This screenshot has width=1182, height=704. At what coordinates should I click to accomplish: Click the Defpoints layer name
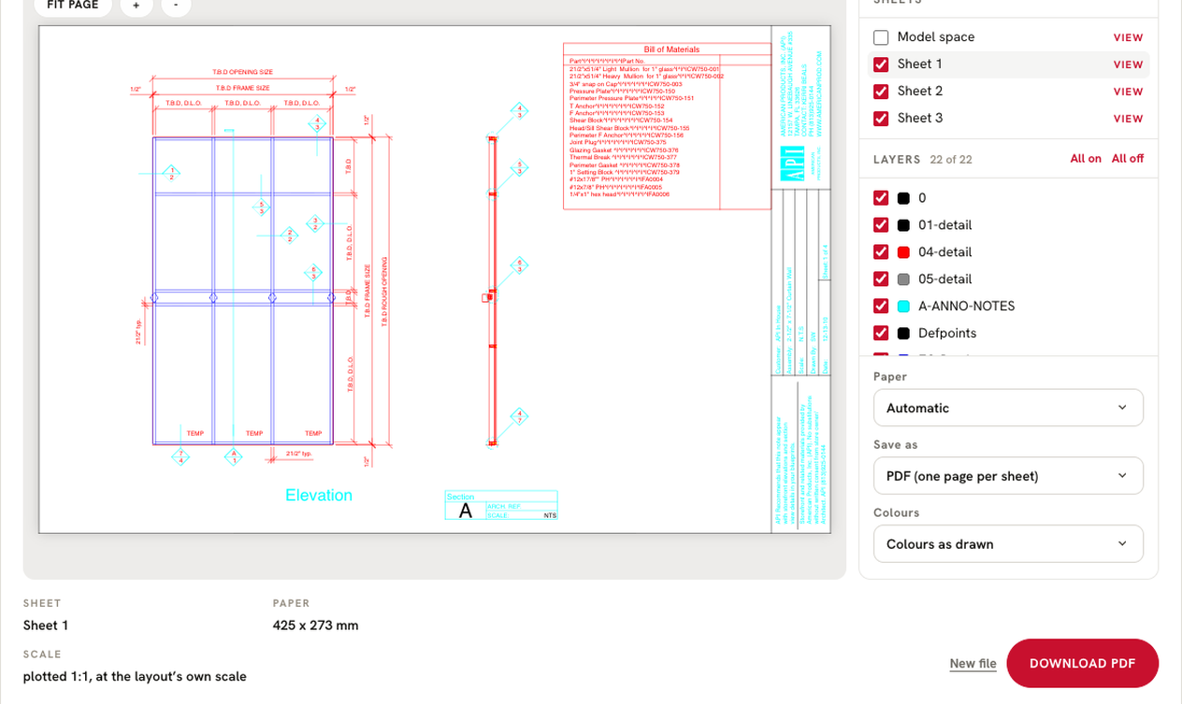click(947, 334)
